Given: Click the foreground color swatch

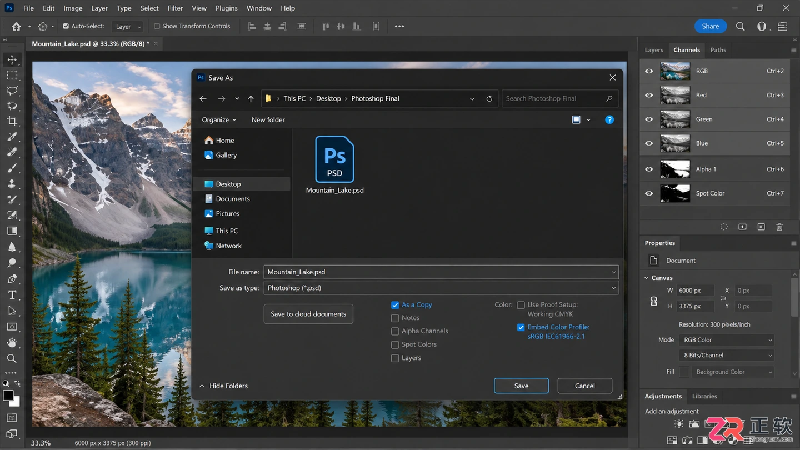Looking at the screenshot, I should coord(8,396).
